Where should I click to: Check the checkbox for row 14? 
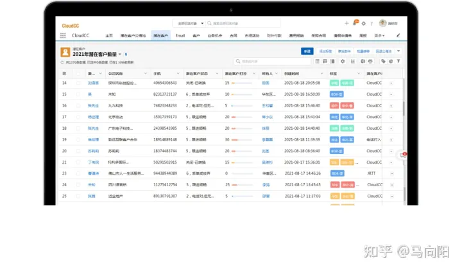(77, 83)
